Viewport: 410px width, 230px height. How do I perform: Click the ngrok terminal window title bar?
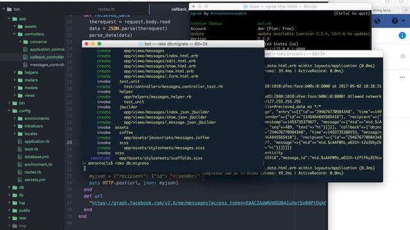279,6
